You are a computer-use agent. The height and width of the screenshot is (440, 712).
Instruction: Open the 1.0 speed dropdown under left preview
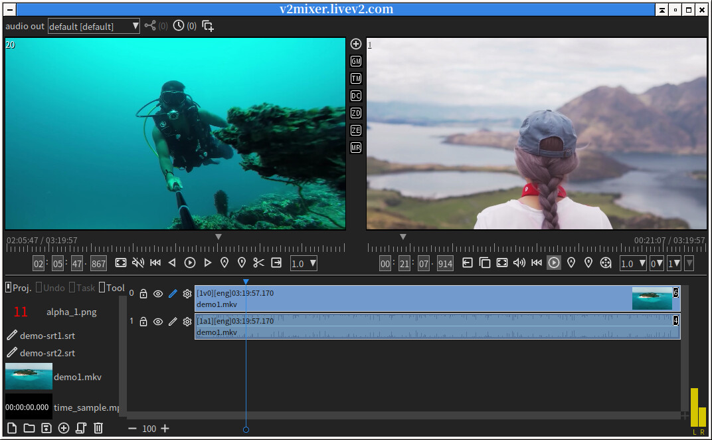pyautogui.click(x=303, y=263)
